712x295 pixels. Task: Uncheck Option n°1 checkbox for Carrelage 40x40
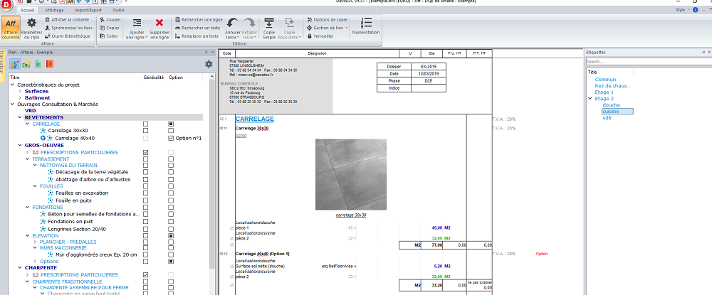point(171,138)
